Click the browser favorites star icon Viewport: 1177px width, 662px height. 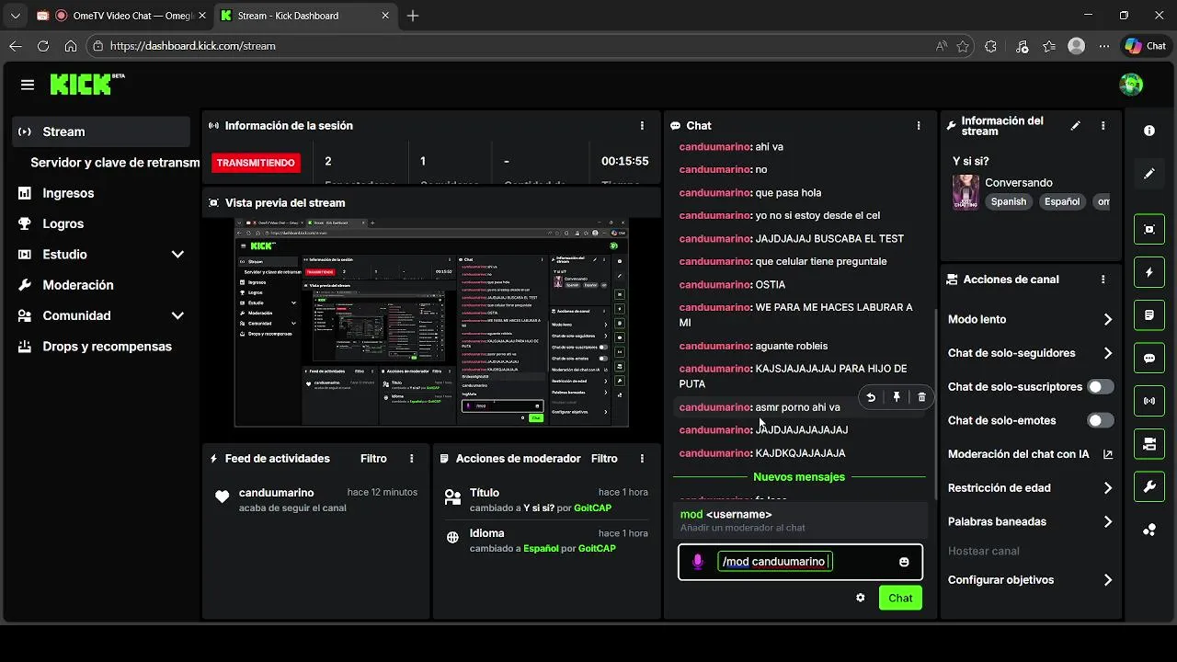coord(963,46)
